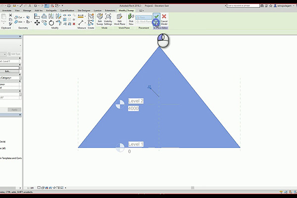Screen dimensions: 297x198
Task: Close the Properties palette
Action: 20,36
